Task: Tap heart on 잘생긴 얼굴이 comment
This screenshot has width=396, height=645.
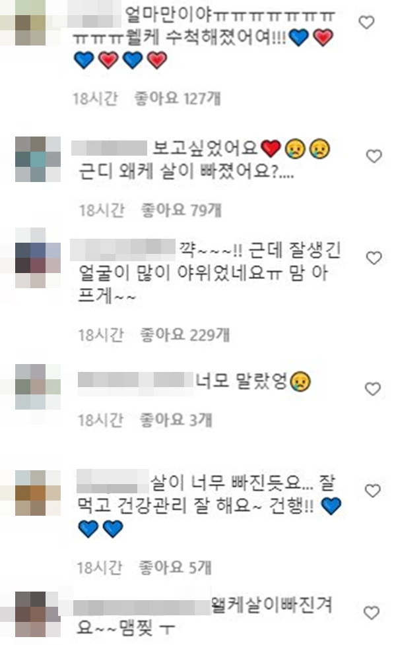Action: [374, 258]
